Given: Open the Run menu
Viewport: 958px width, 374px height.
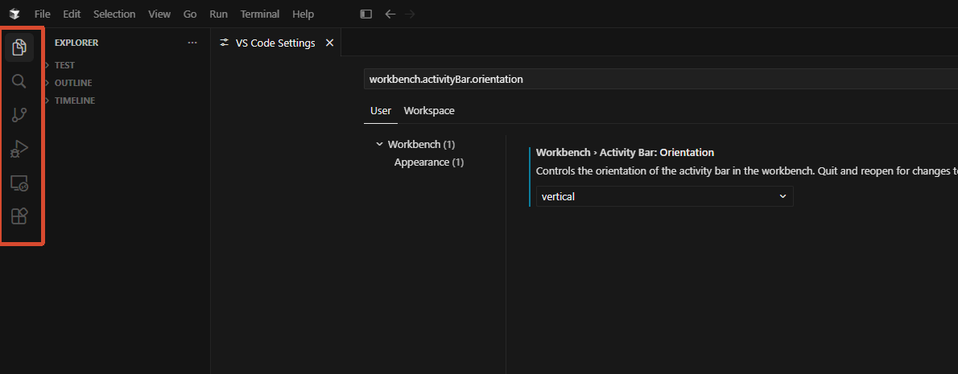Looking at the screenshot, I should coord(219,14).
